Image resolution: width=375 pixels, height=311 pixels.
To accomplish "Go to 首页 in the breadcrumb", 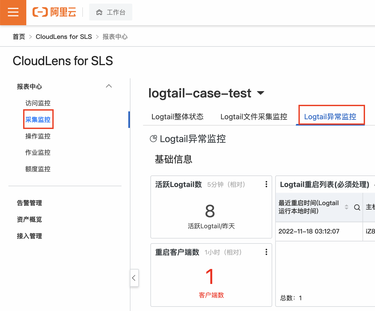I will pos(19,37).
